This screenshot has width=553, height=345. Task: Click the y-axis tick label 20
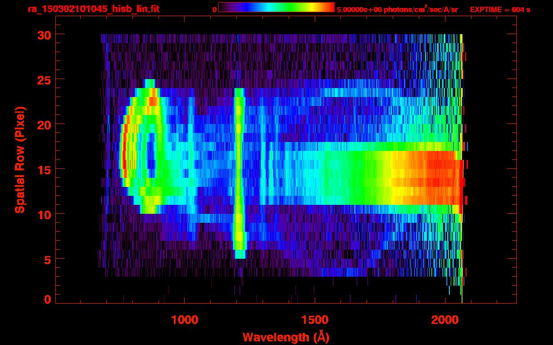pyautogui.click(x=44, y=124)
